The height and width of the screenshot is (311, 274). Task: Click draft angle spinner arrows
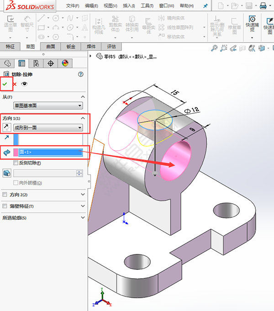[79, 173]
